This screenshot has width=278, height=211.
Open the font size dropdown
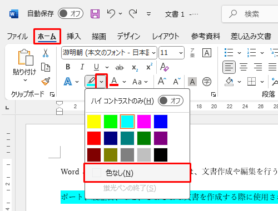(181, 53)
